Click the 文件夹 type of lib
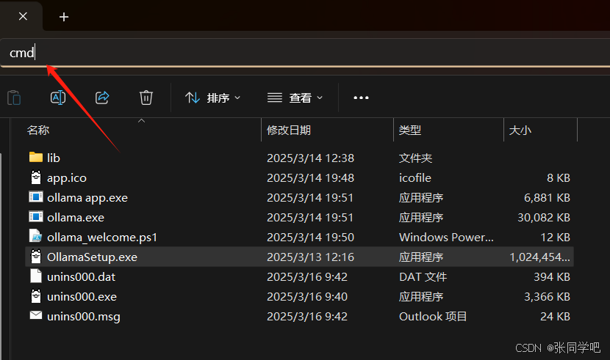This screenshot has width=610, height=360. click(x=415, y=158)
